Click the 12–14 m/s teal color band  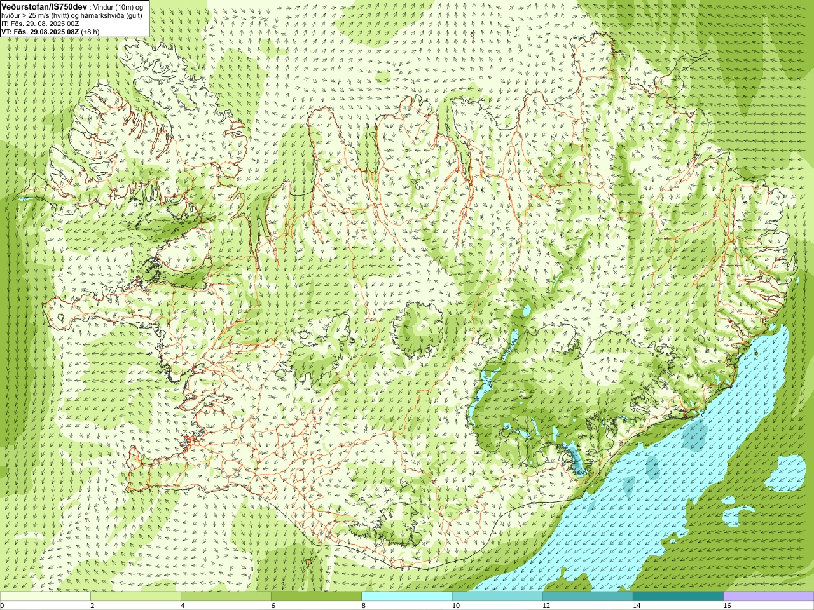588,597
